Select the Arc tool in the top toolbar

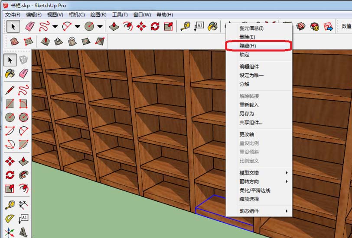point(67,26)
